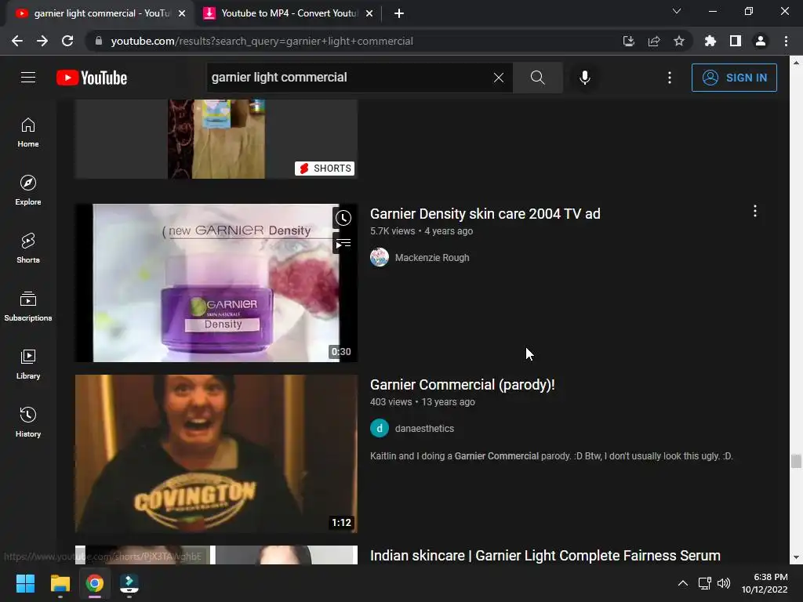Open Shorts in the sidebar
Image resolution: width=803 pixels, height=602 pixels.
(x=28, y=248)
